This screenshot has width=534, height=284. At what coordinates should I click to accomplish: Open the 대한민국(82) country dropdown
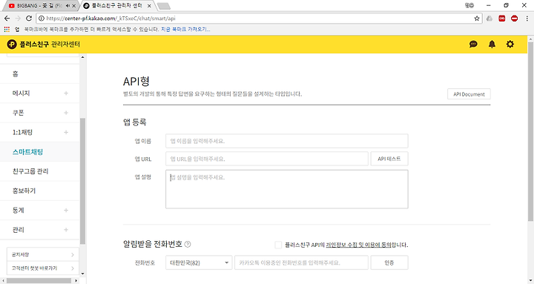coord(199,262)
